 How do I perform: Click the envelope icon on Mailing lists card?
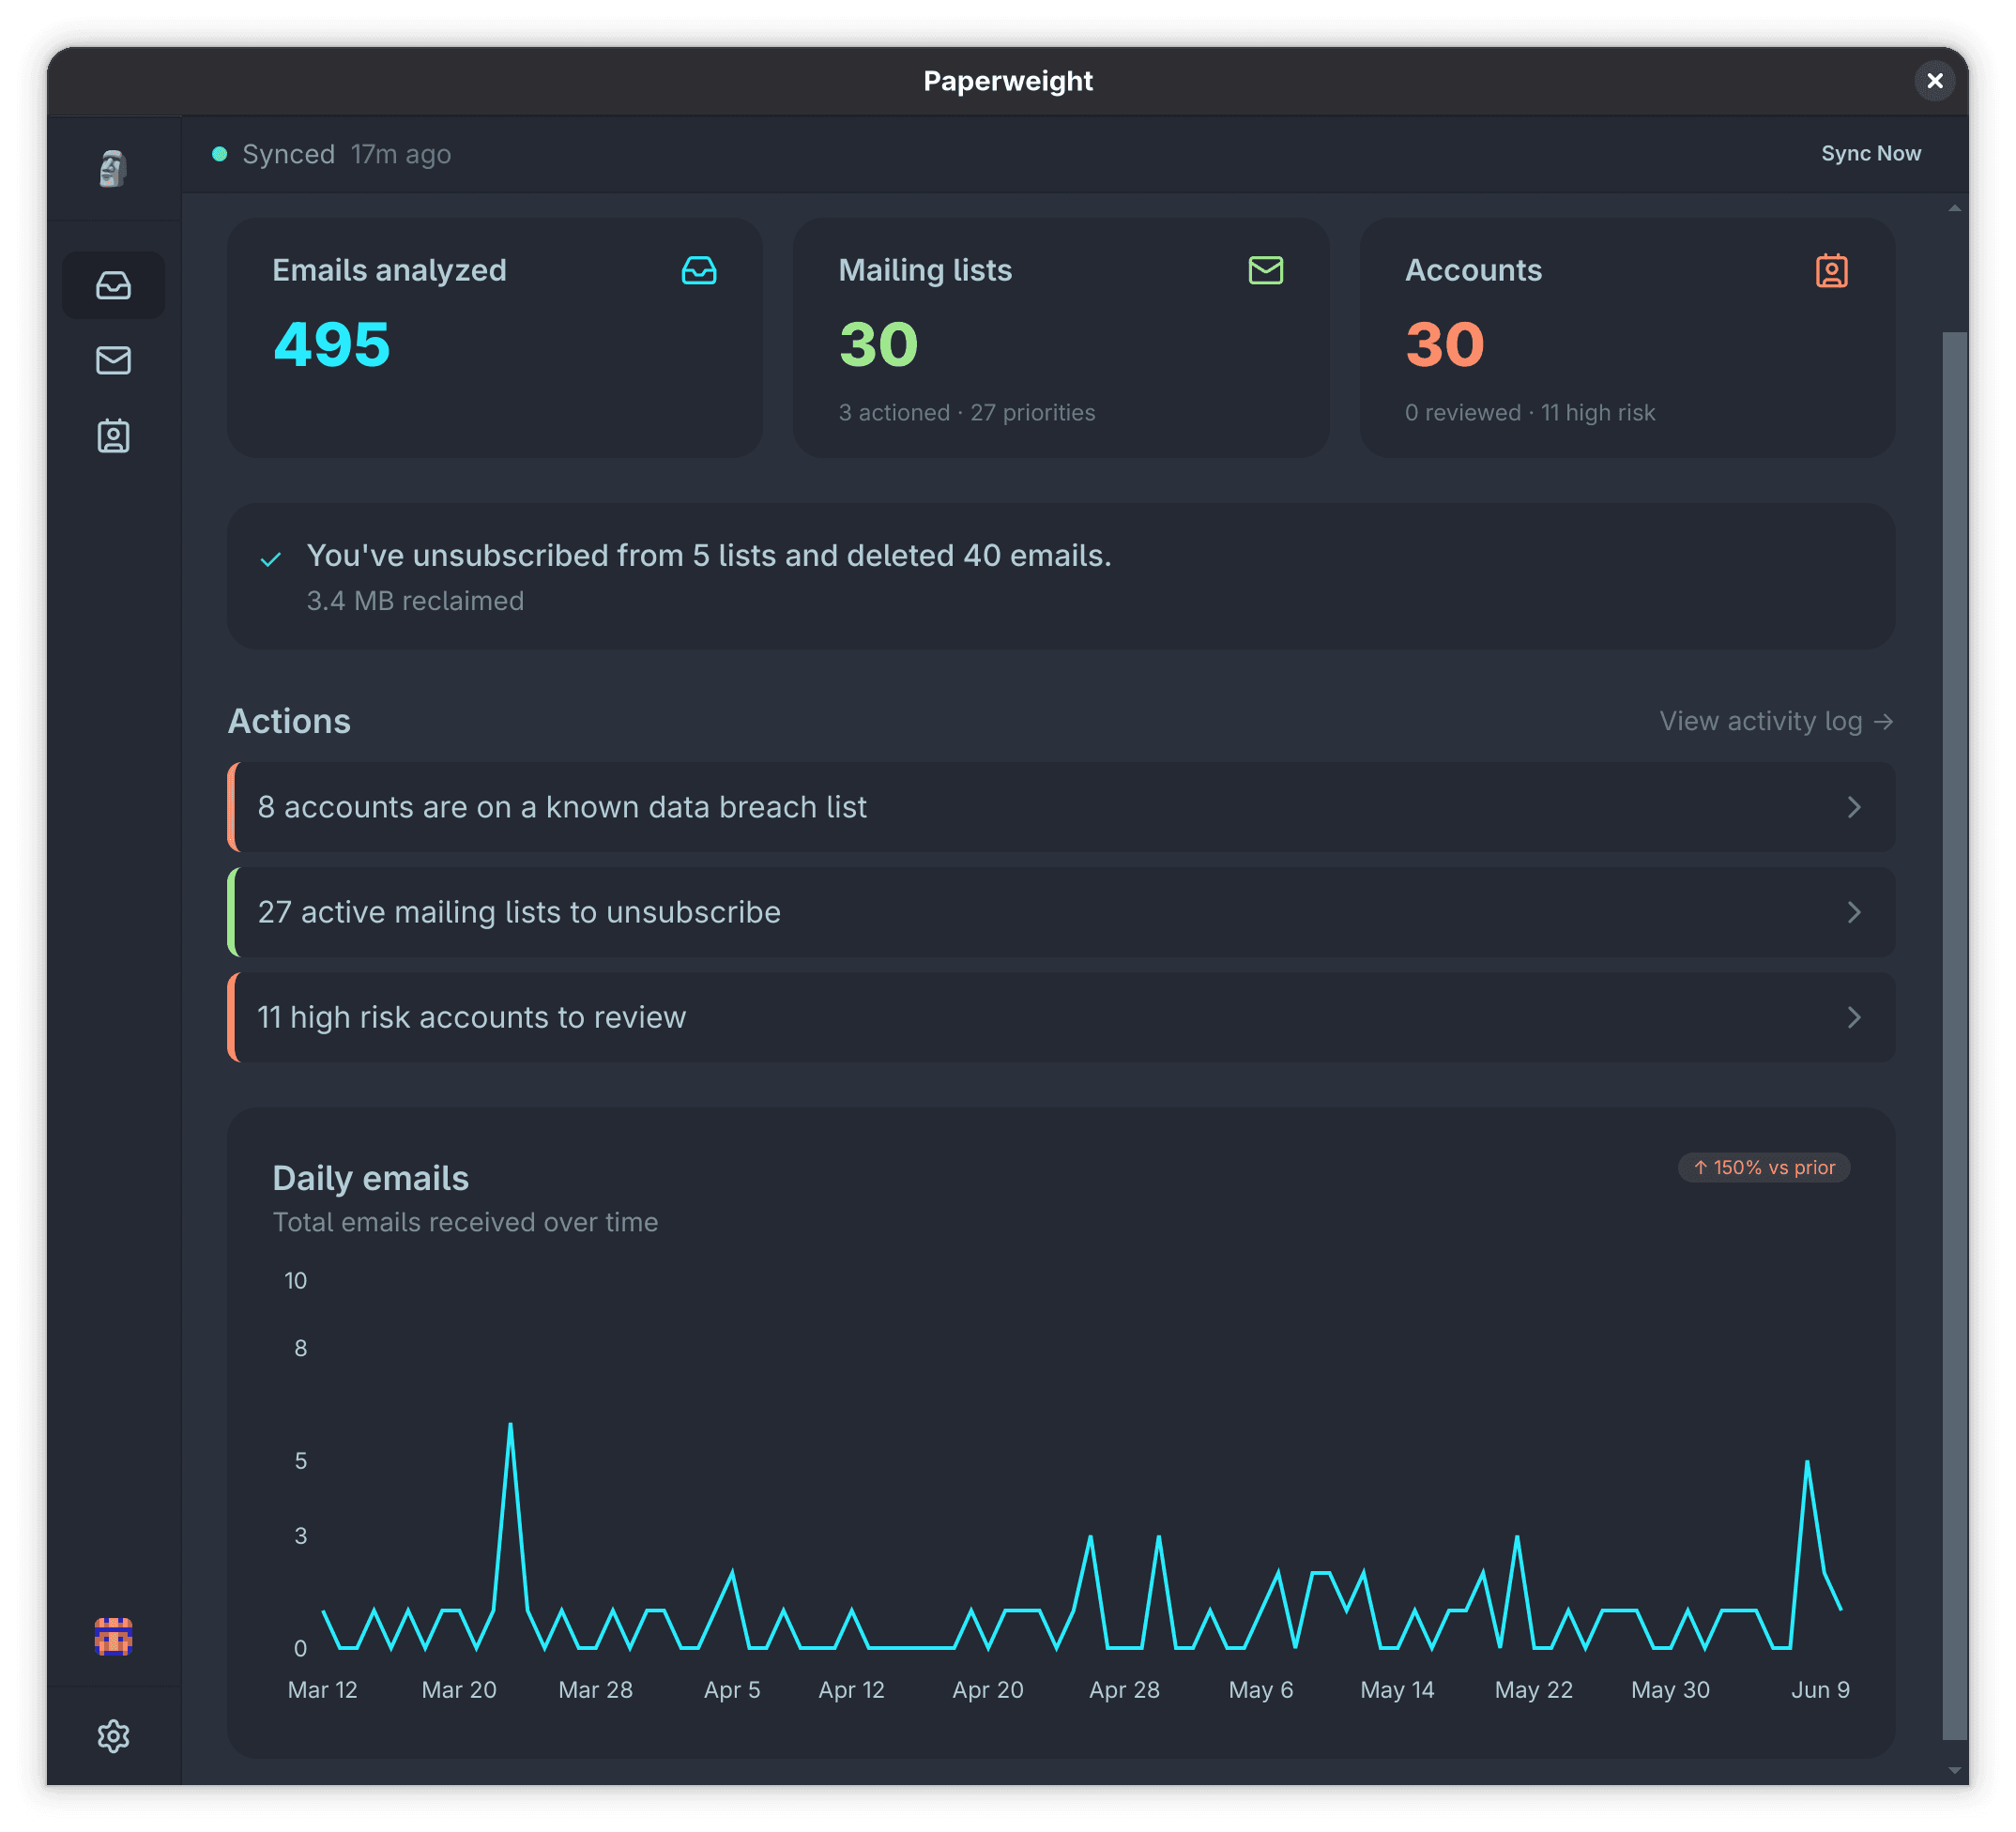point(1266,270)
